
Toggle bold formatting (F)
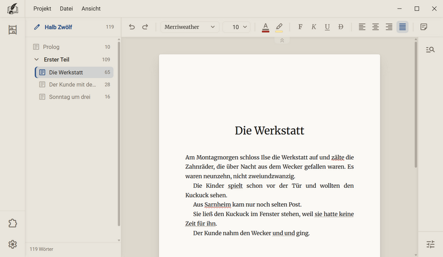(x=300, y=27)
